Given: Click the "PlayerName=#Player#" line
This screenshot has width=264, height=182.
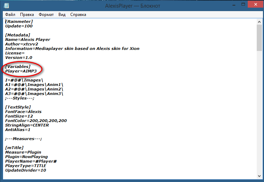Looking at the screenshot, I should pyautogui.click(x=31, y=161).
